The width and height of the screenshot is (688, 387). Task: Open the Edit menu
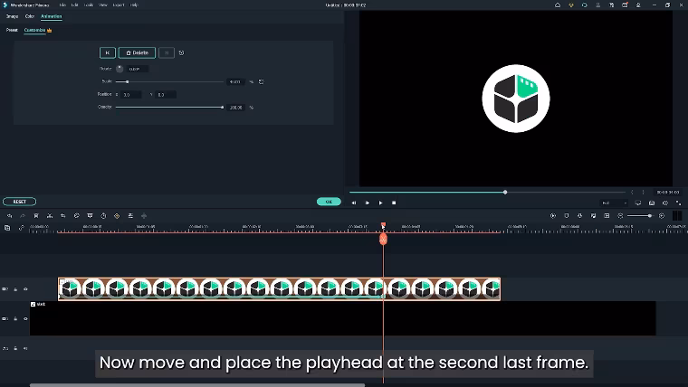[x=74, y=5]
